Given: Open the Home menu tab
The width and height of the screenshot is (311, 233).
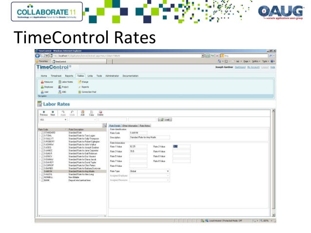Looking at the screenshot, I should (x=44, y=76).
